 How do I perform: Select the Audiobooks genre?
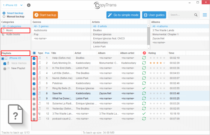61,30
